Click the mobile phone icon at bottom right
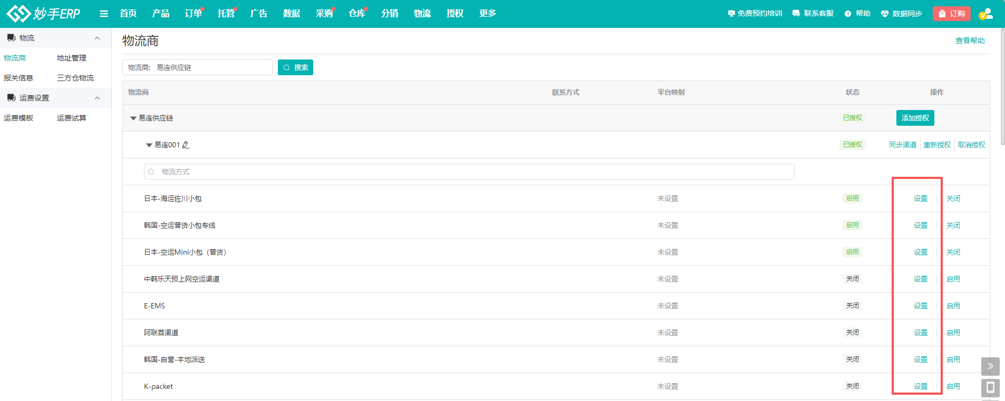 pos(990,388)
